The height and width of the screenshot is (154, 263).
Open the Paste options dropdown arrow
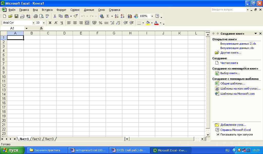(x=71, y=16)
